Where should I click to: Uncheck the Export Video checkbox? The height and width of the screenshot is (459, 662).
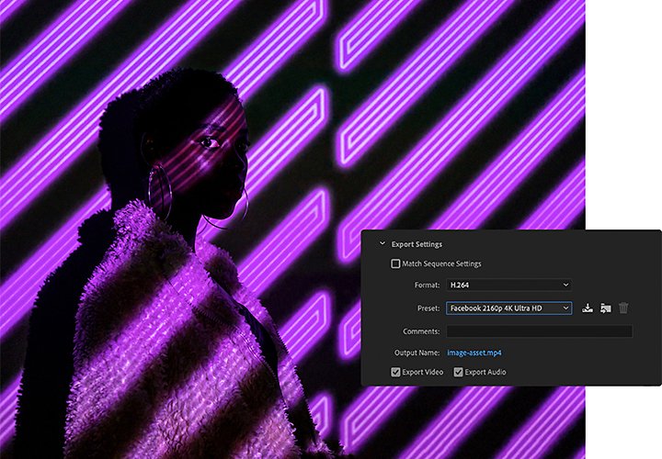395,372
